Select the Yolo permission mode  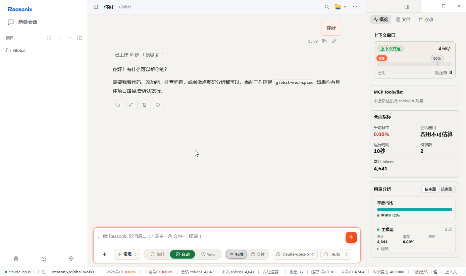pyautogui.click(x=208, y=254)
